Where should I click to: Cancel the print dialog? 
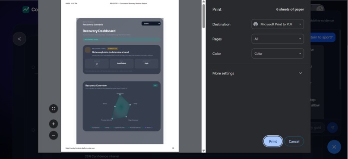(294, 141)
